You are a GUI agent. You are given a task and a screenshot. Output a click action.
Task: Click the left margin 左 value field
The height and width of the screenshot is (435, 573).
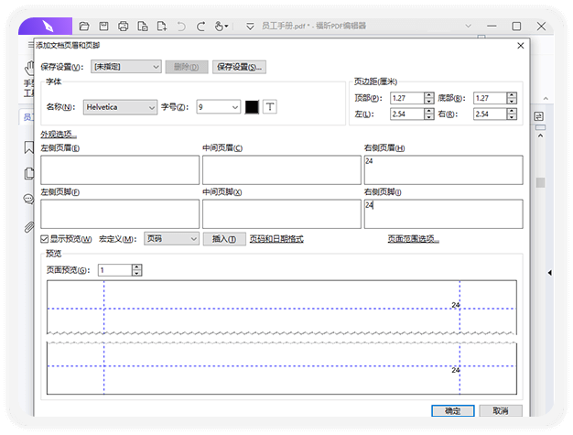click(x=407, y=114)
